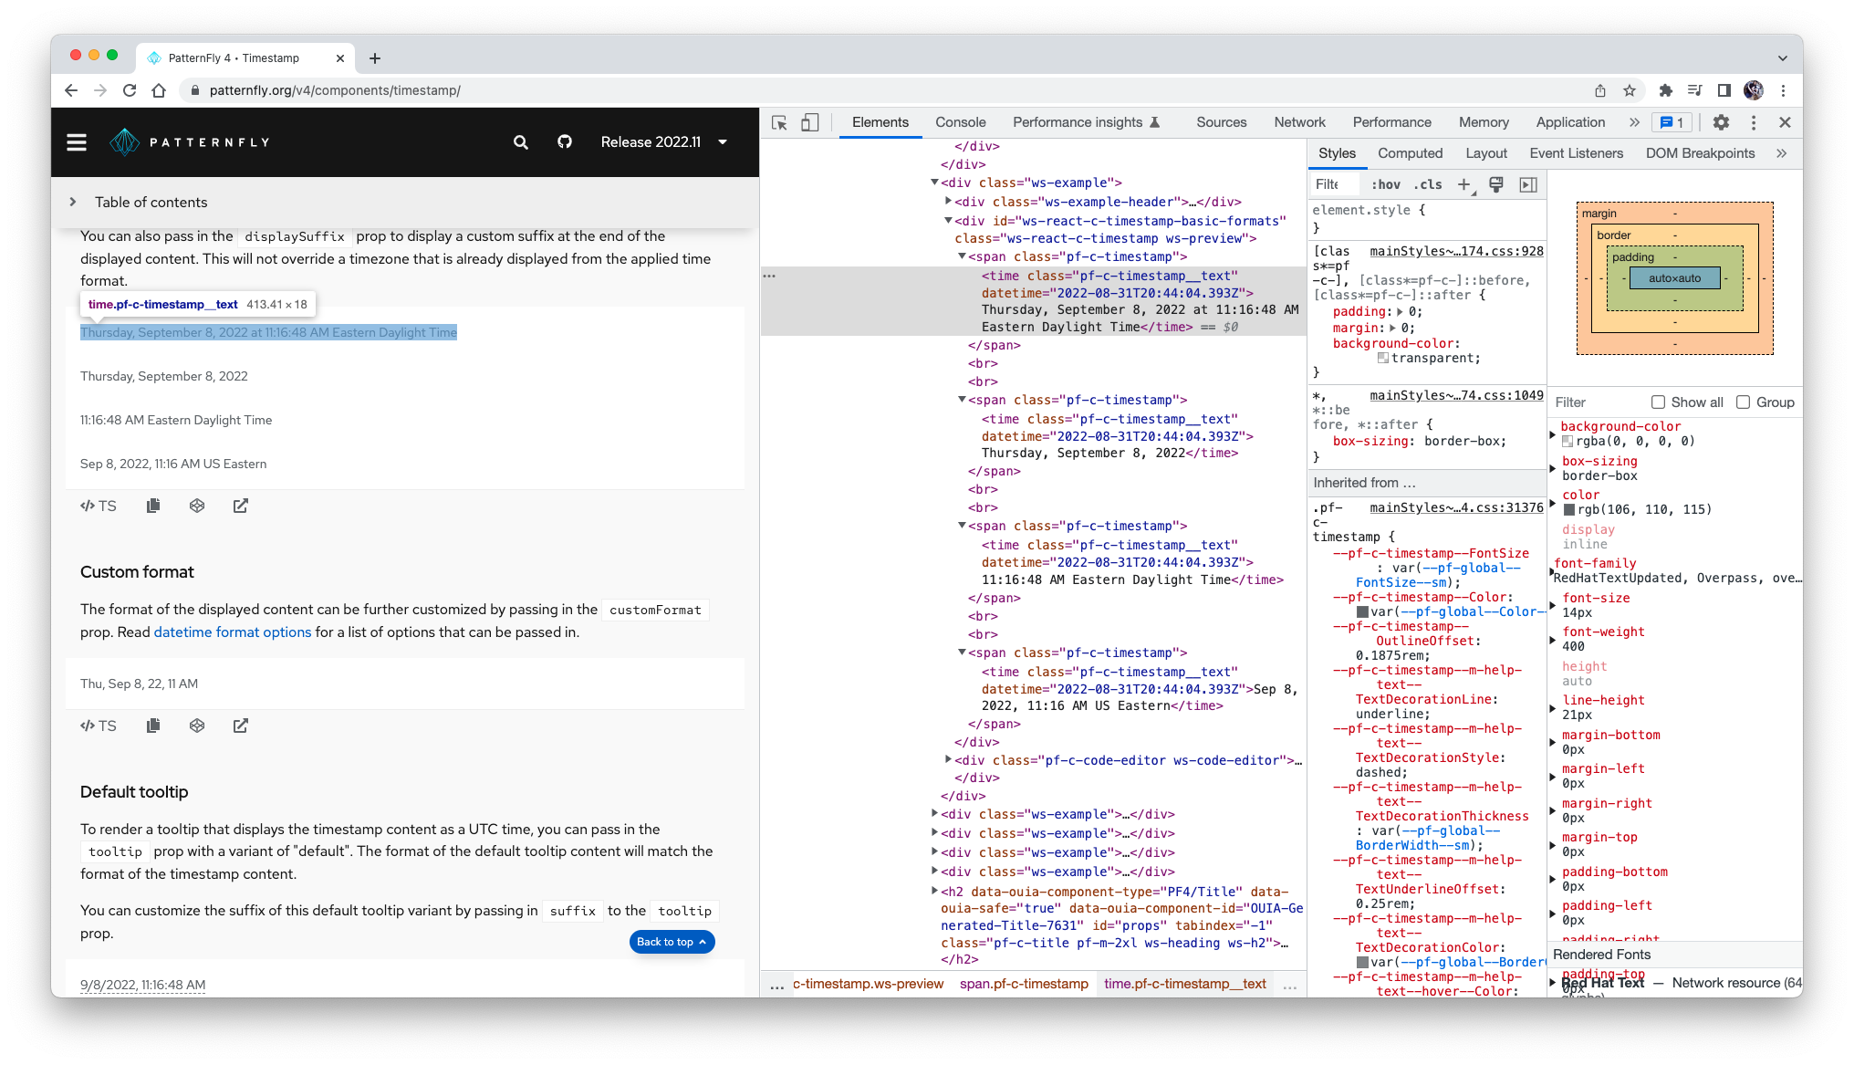Check the Group checkbox
This screenshot has width=1854, height=1065.
(x=1743, y=402)
